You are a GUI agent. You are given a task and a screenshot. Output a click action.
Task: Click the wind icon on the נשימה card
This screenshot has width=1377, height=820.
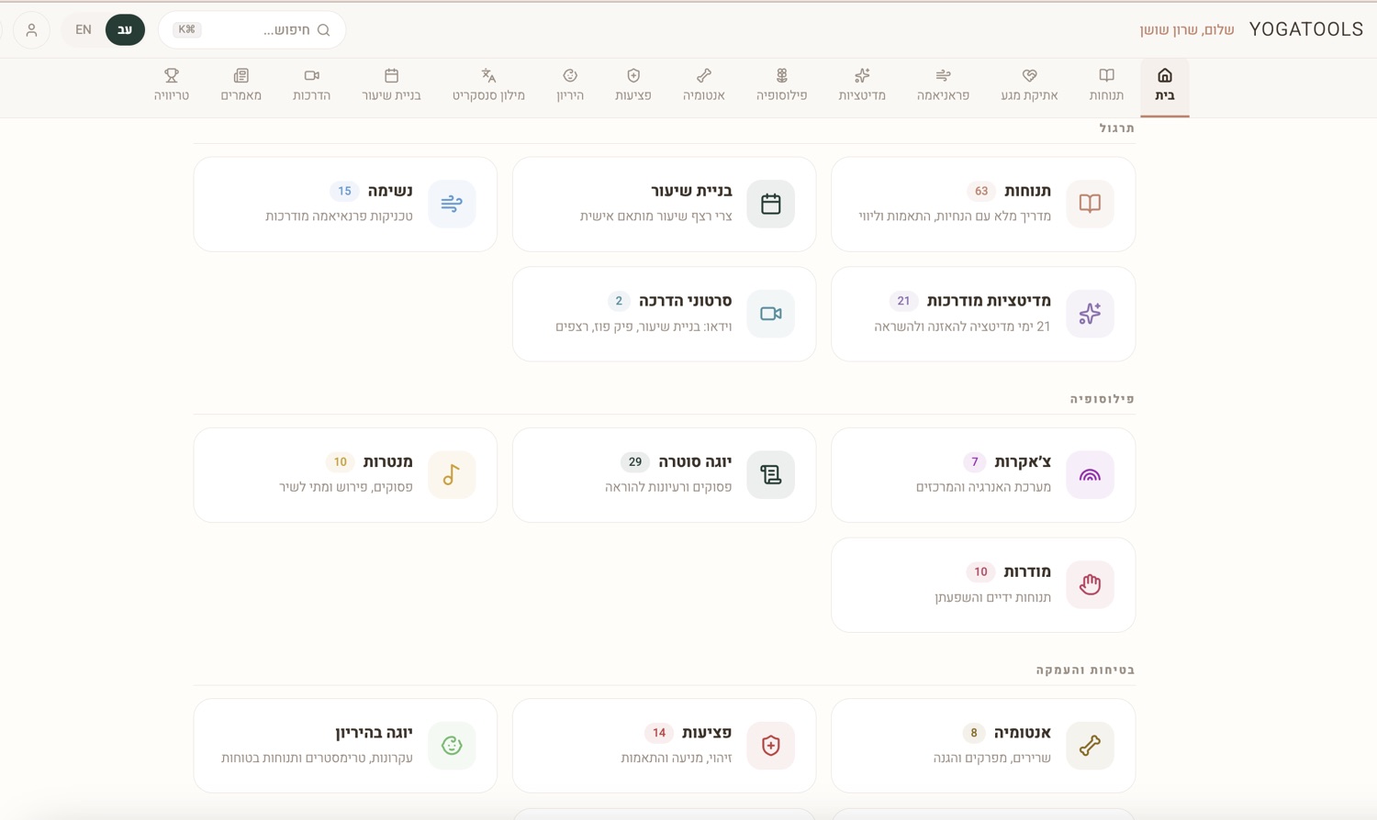click(x=452, y=204)
